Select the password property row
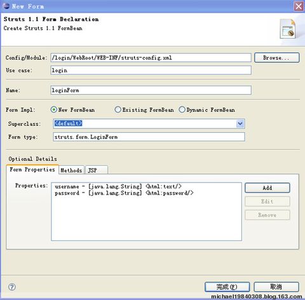Viewport: 305px width, 300px height. tap(124, 193)
